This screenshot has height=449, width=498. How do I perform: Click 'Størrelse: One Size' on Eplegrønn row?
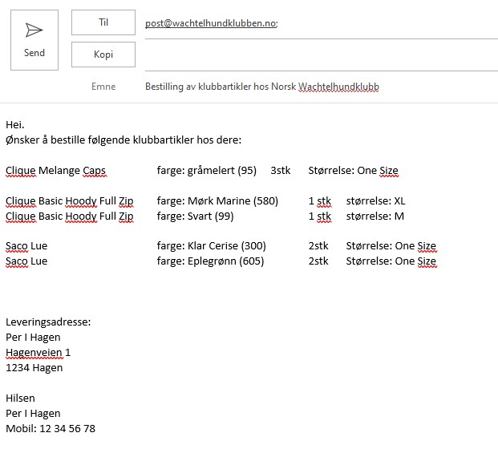click(391, 261)
